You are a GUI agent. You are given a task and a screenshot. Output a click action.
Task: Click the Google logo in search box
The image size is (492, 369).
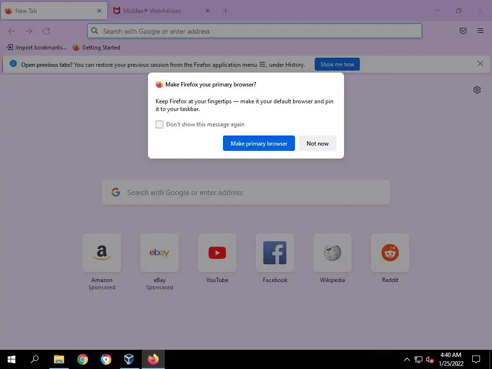point(116,192)
